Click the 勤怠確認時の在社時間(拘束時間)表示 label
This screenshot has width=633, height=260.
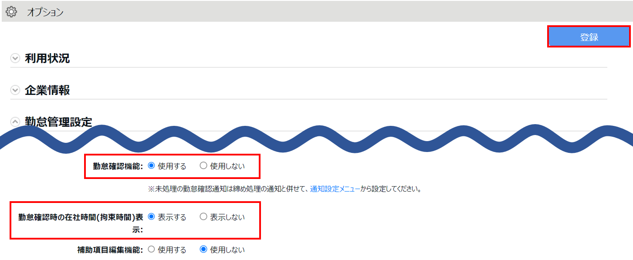(81, 223)
